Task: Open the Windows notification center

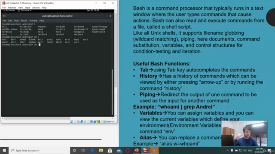Action: tap(269, 151)
